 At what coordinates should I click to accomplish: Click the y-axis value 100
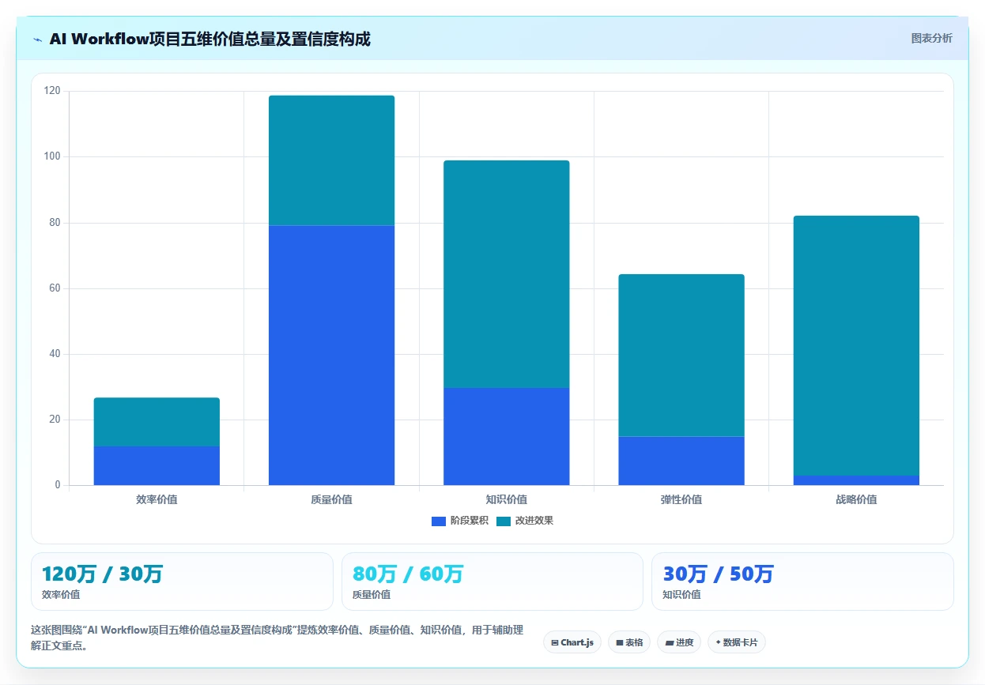tap(52, 156)
